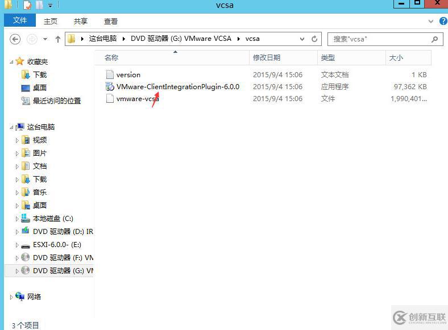Open the 图片 folder icon

coord(26,153)
